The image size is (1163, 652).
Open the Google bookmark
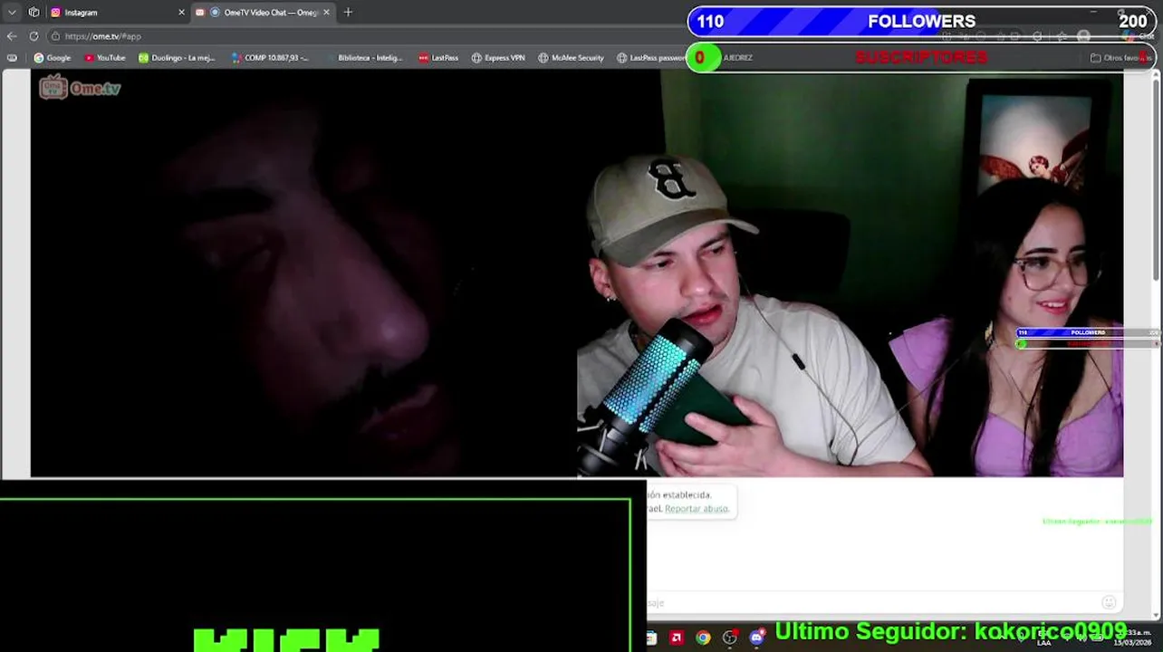click(53, 58)
